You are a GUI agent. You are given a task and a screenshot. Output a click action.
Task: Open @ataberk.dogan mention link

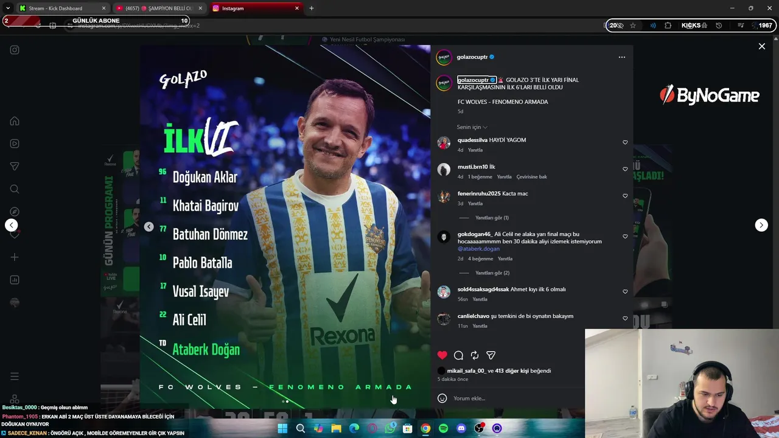(x=478, y=249)
